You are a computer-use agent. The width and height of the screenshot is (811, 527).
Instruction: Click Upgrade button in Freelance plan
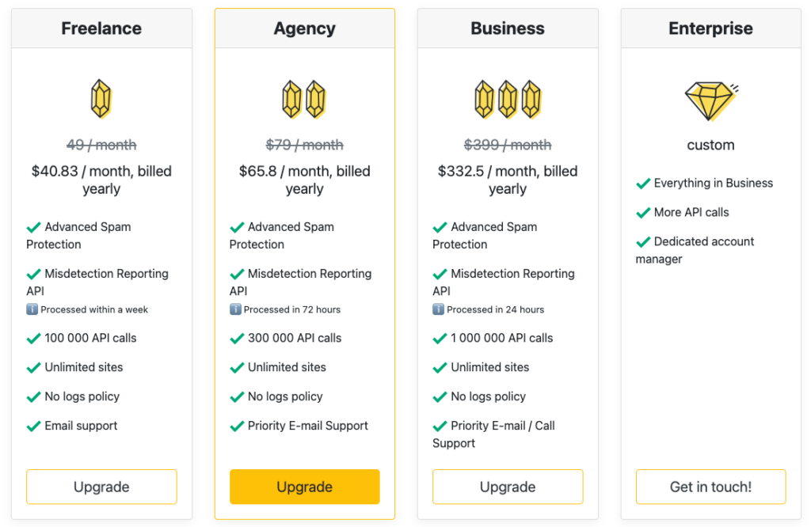pos(101,487)
